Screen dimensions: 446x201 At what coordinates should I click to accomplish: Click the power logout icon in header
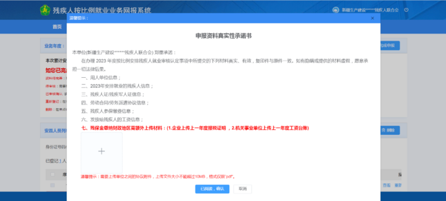click(x=406, y=10)
